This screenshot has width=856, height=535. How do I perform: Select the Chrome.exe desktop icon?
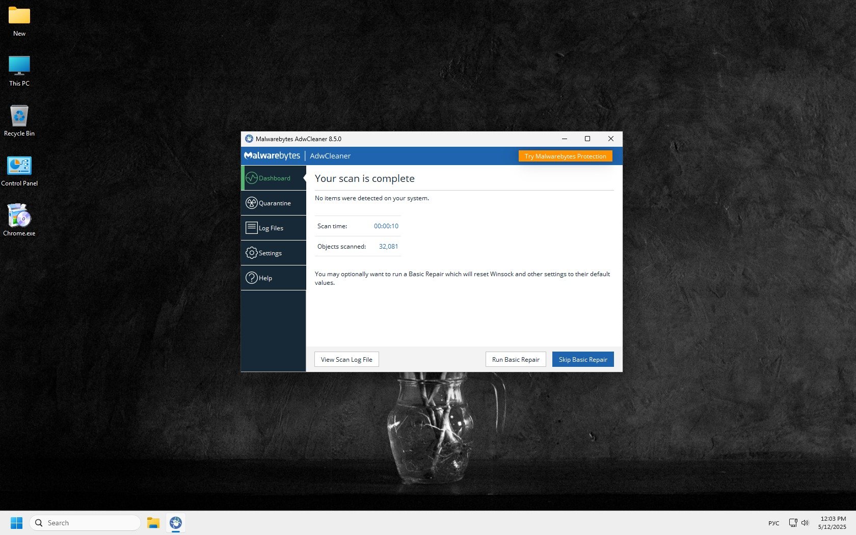click(x=19, y=221)
